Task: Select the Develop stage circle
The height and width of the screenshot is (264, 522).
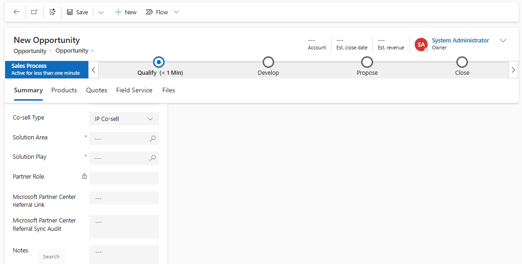Action: (268, 62)
